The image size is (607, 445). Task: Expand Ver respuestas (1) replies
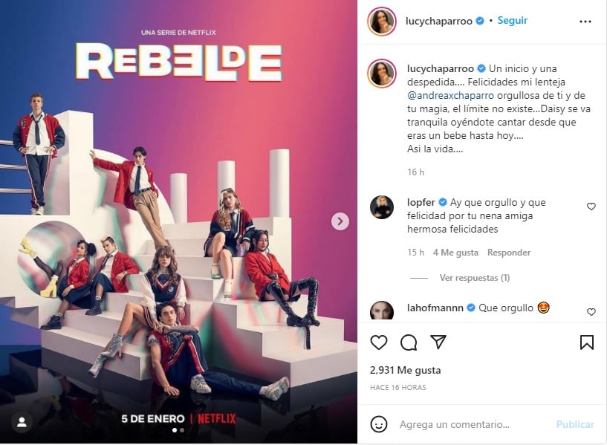tap(474, 278)
